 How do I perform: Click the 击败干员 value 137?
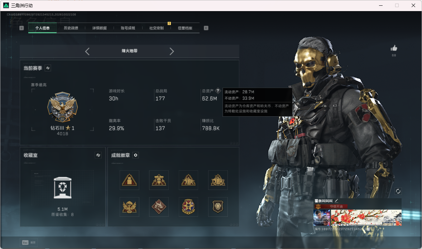pyautogui.click(x=160, y=128)
